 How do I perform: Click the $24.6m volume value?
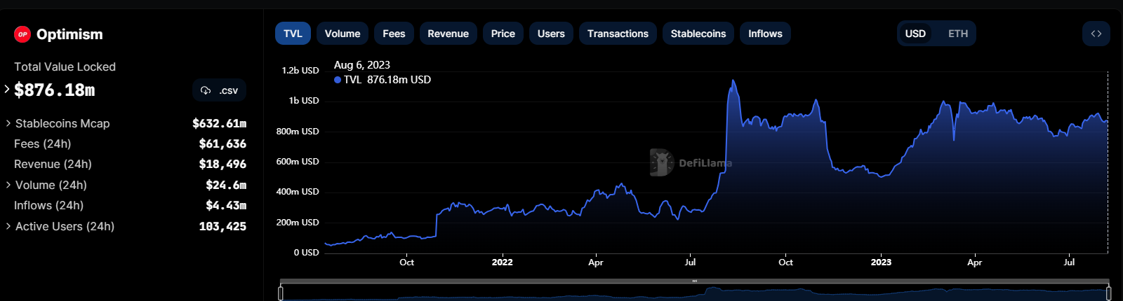tap(226, 185)
